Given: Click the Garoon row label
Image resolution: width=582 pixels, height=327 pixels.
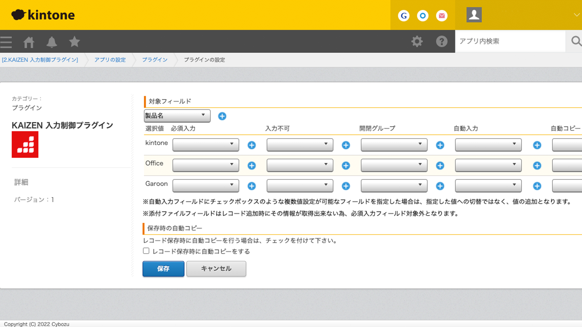Looking at the screenshot, I should pos(156,184).
